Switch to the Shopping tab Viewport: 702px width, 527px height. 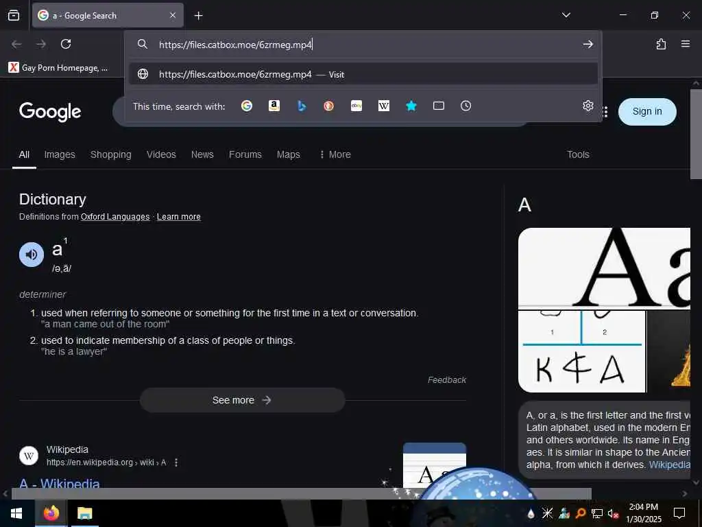pos(110,154)
